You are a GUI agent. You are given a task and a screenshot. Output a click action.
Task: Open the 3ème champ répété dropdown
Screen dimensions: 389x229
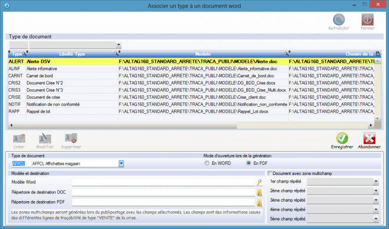(x=376, y=200)
